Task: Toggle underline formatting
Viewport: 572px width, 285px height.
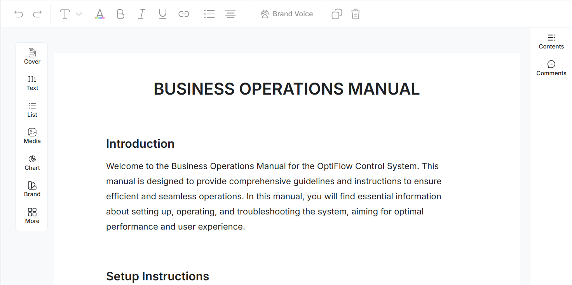Action: coord(162,14)
